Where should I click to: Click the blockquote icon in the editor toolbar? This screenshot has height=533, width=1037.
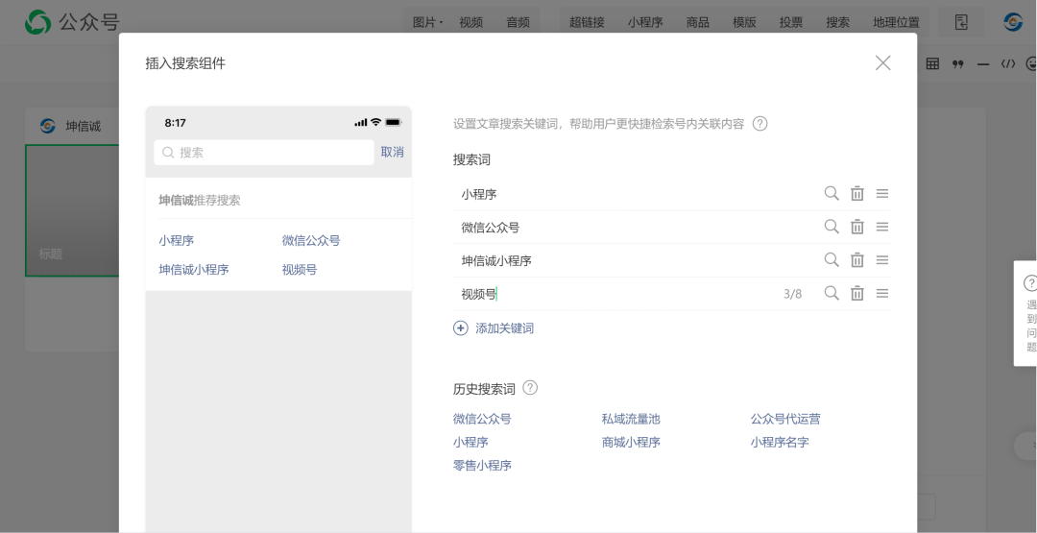click(957, 63)
